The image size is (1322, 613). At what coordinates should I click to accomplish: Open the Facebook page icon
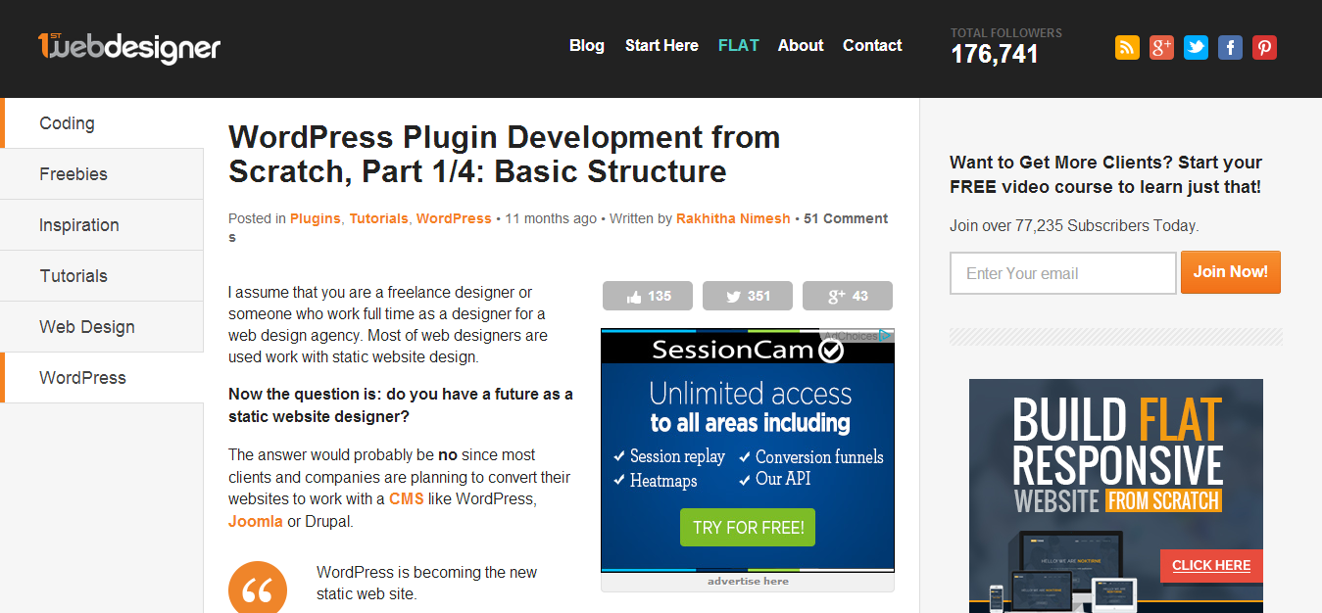1230,47
